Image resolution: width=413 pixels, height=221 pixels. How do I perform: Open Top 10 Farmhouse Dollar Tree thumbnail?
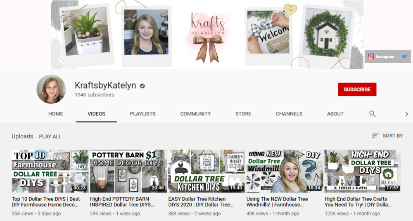pos(50,171)
